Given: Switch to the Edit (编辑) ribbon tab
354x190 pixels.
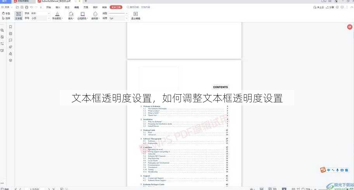Looking at the screenshot, I should pos(76,7).
